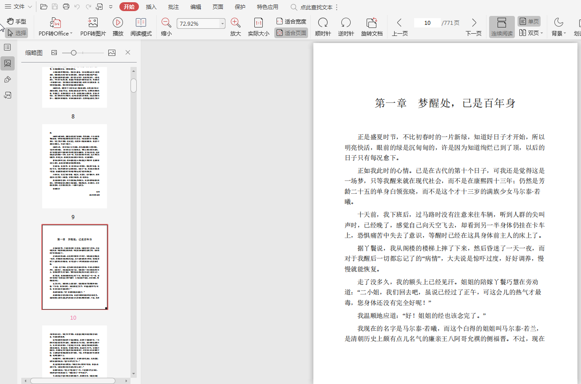Switch to the 编辑 tab
Image resolution: width=581 pixels, height=384 pixels.
click(196, 7)
